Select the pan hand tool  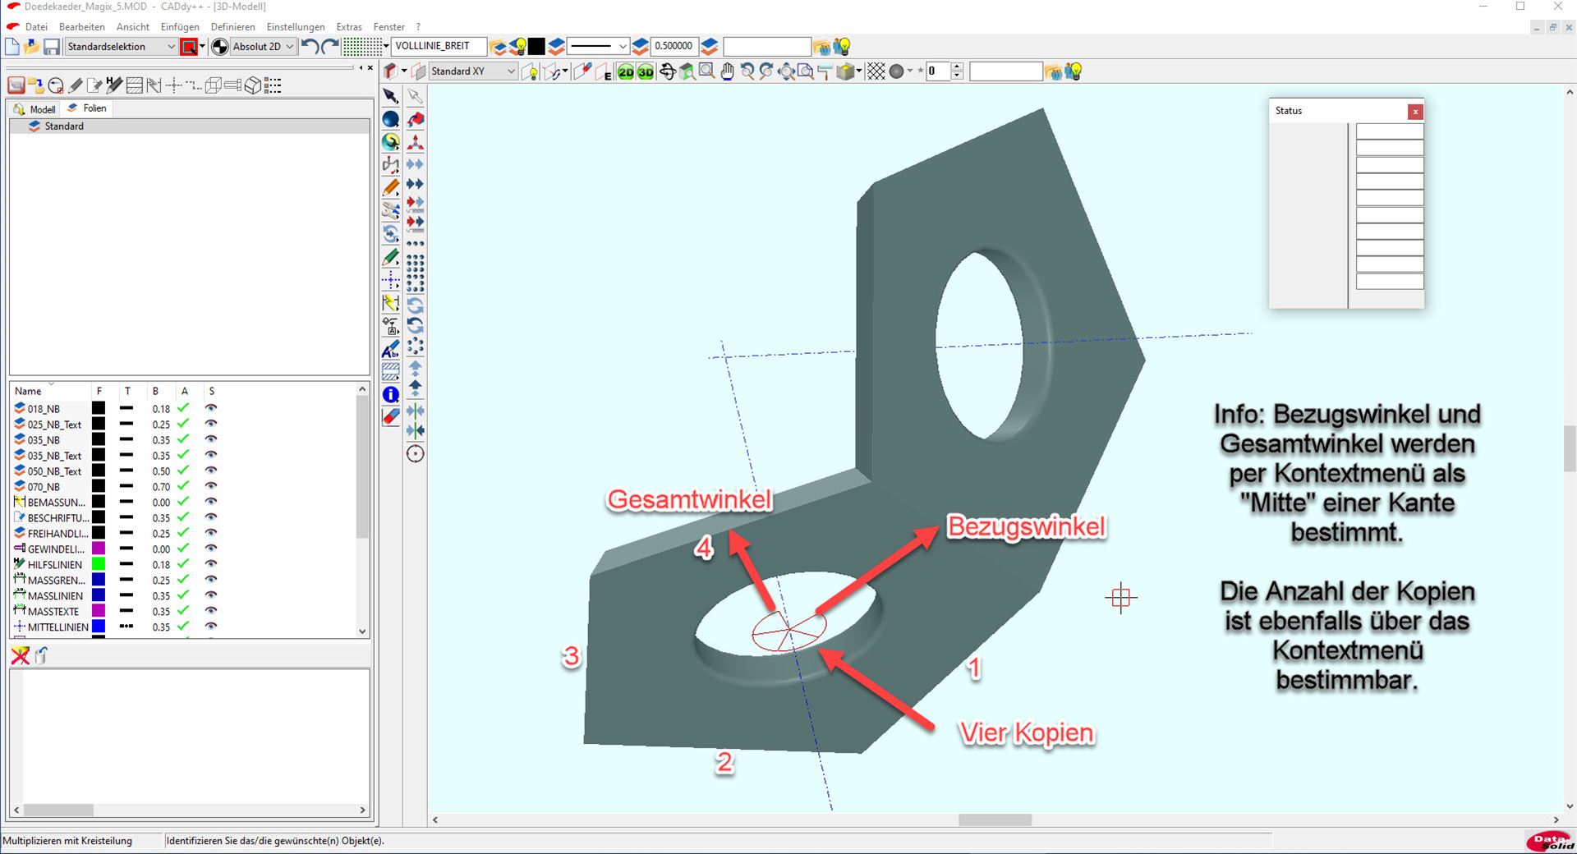point(727,72)
